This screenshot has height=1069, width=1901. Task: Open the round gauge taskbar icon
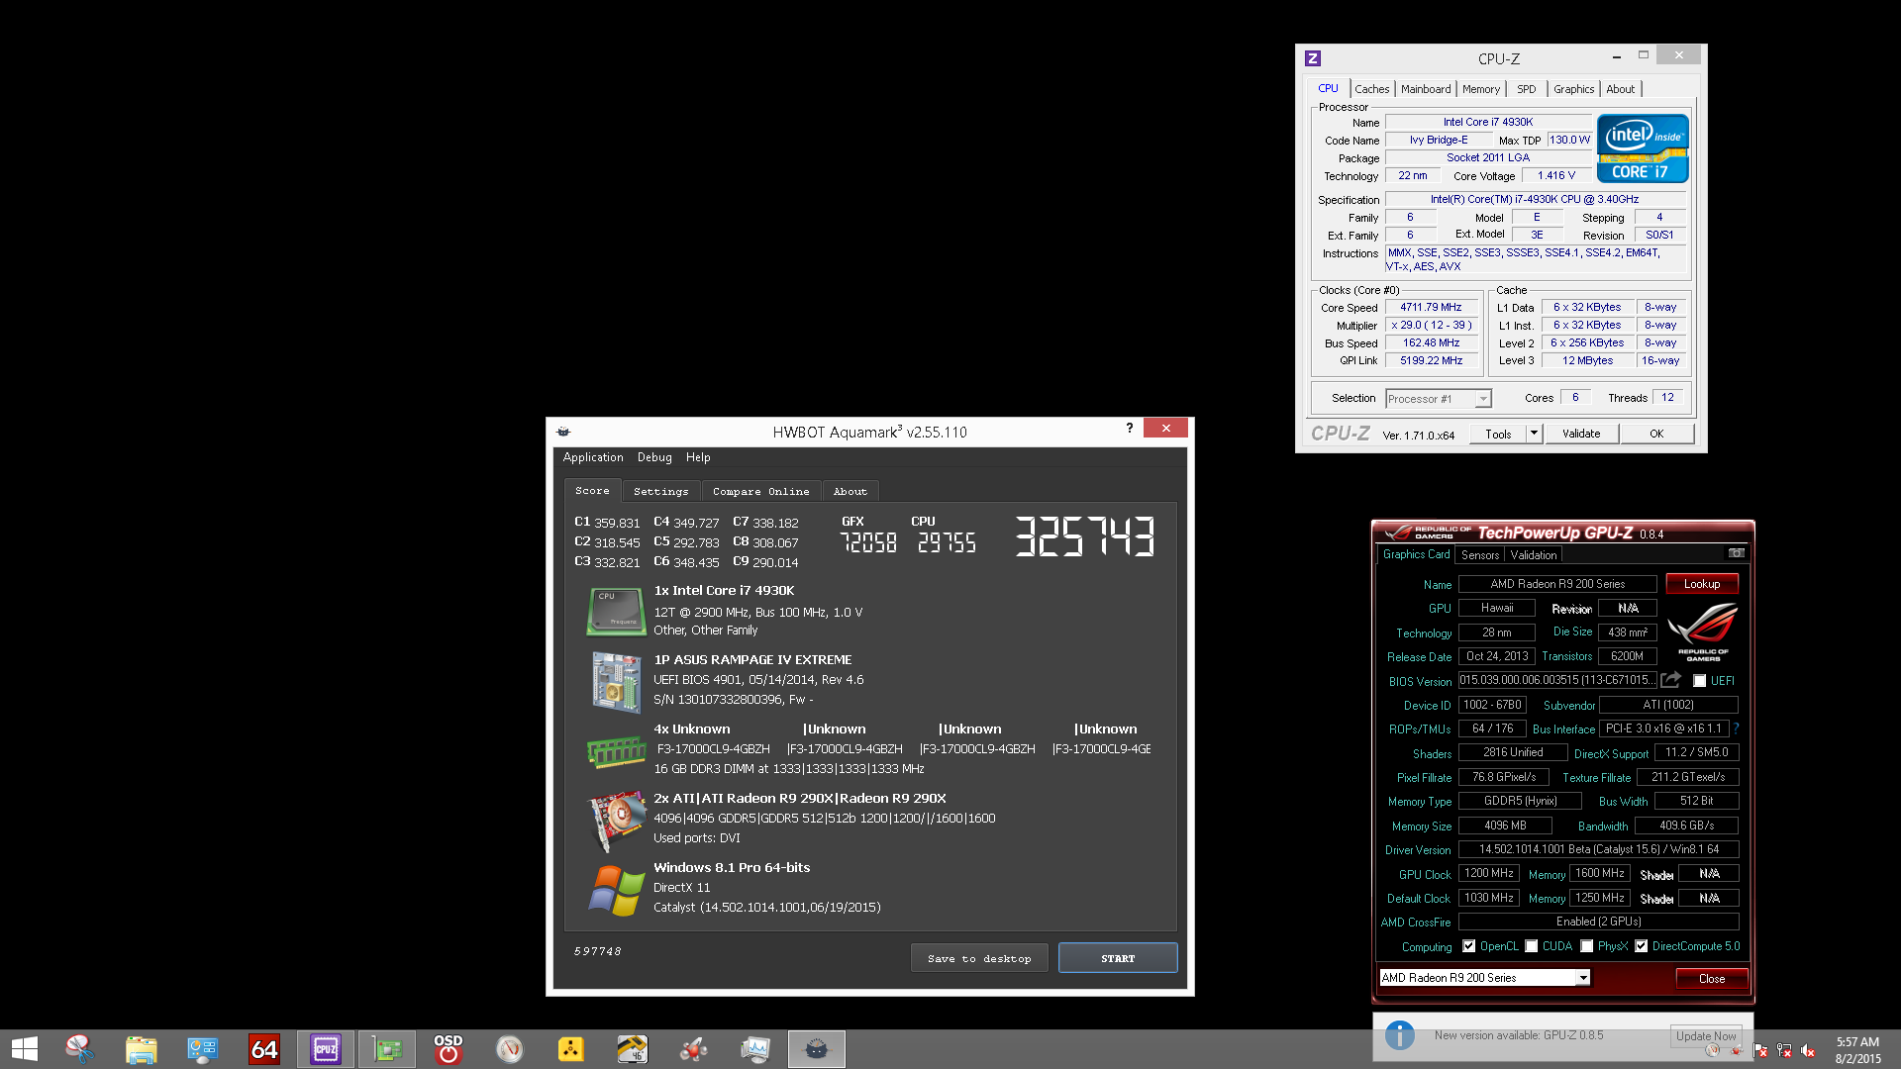click(x=510, y=1049)
